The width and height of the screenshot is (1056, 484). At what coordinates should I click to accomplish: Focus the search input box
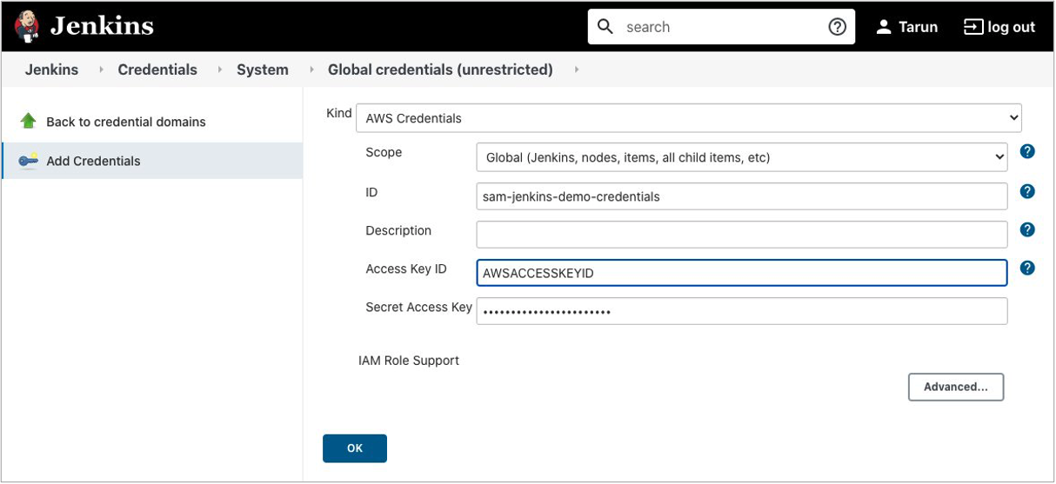click(x=722, y=27)
